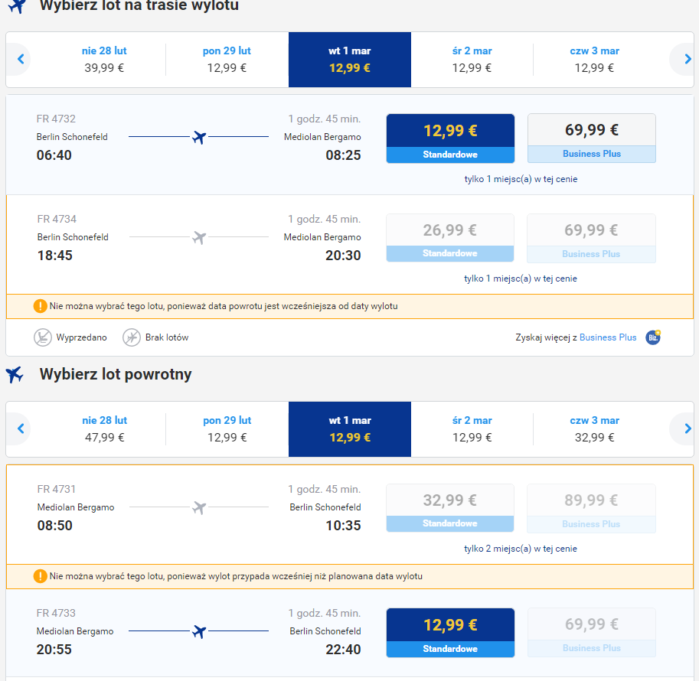This screenshot has height=681, width=699.
Task: Choose 12,99 € Standardowe fare for FR 4732
Action: (x=450, y=138)
